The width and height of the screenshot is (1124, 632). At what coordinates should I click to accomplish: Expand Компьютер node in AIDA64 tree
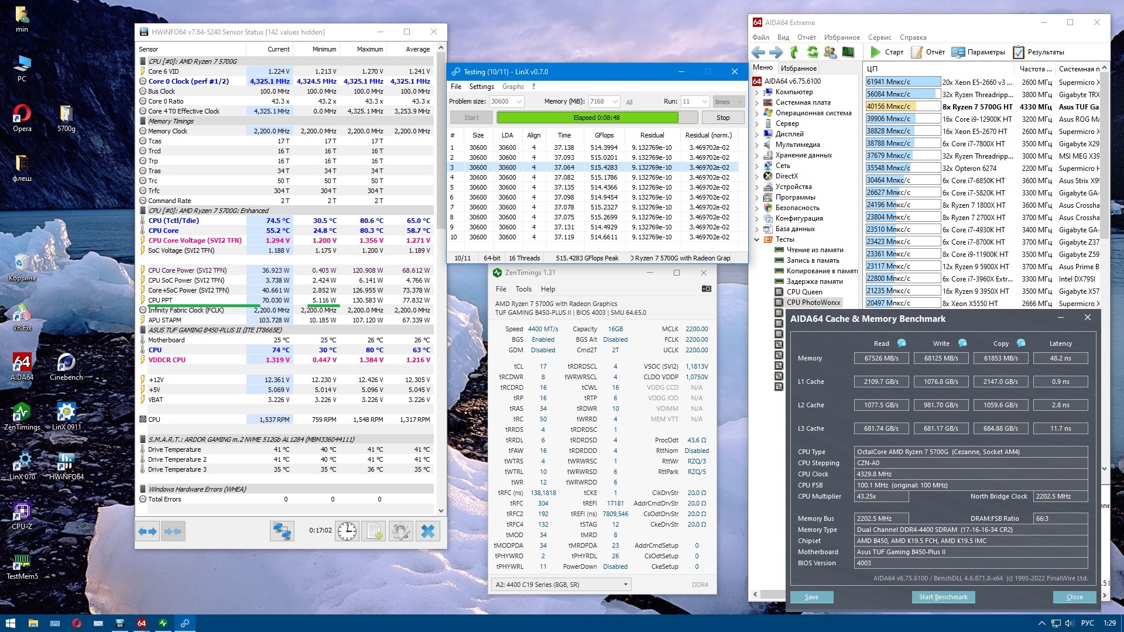point(756,92)
